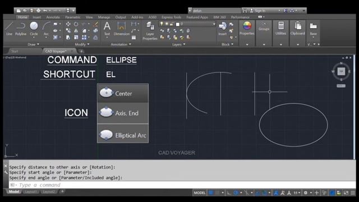Open the layer name dropdown list
The width and height of the screenshot is (359, 202).
coord(214,24)
